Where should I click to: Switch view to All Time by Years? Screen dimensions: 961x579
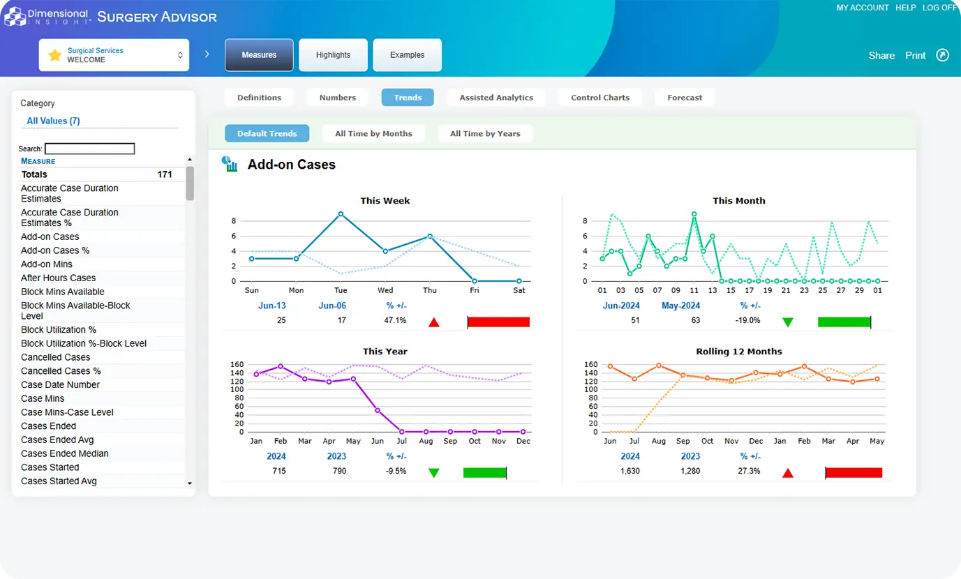[x=485, y=133]
